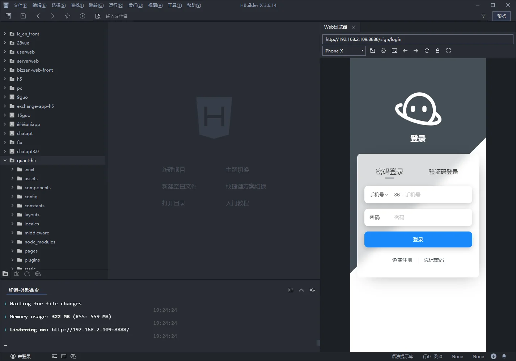Click the 忘记密码 link
Image resolution: width=516 pixels, height=361 pixels.
(x=433, y=260)
